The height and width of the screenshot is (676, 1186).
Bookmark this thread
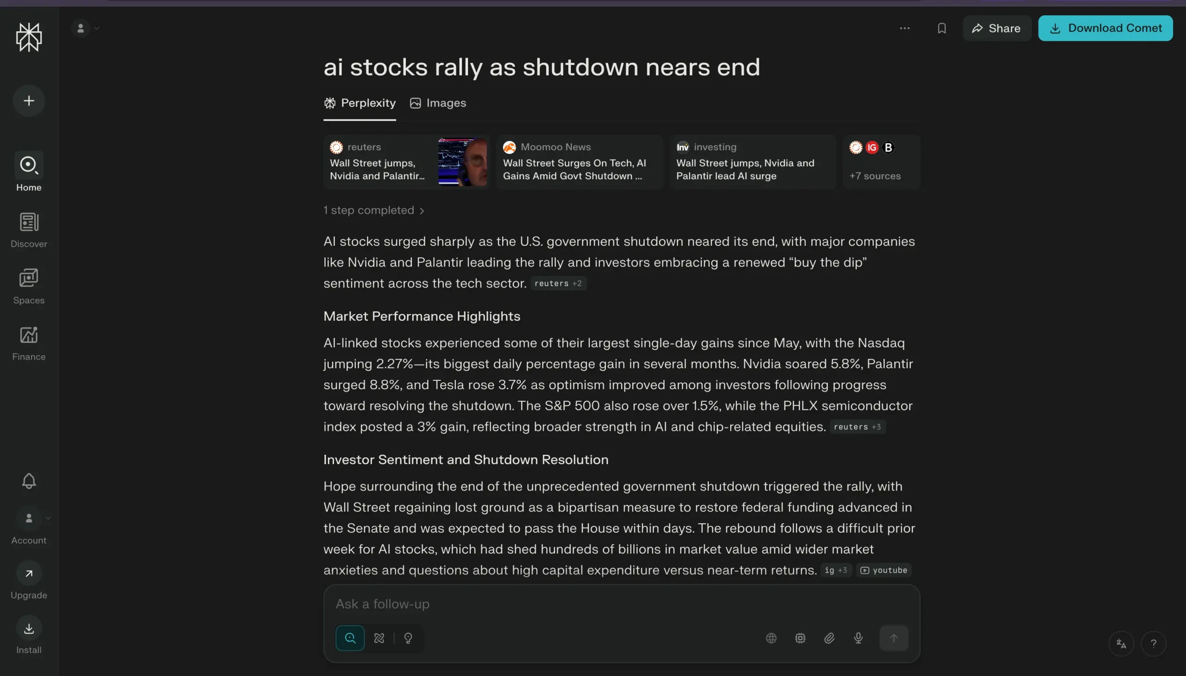pos(941,28)
